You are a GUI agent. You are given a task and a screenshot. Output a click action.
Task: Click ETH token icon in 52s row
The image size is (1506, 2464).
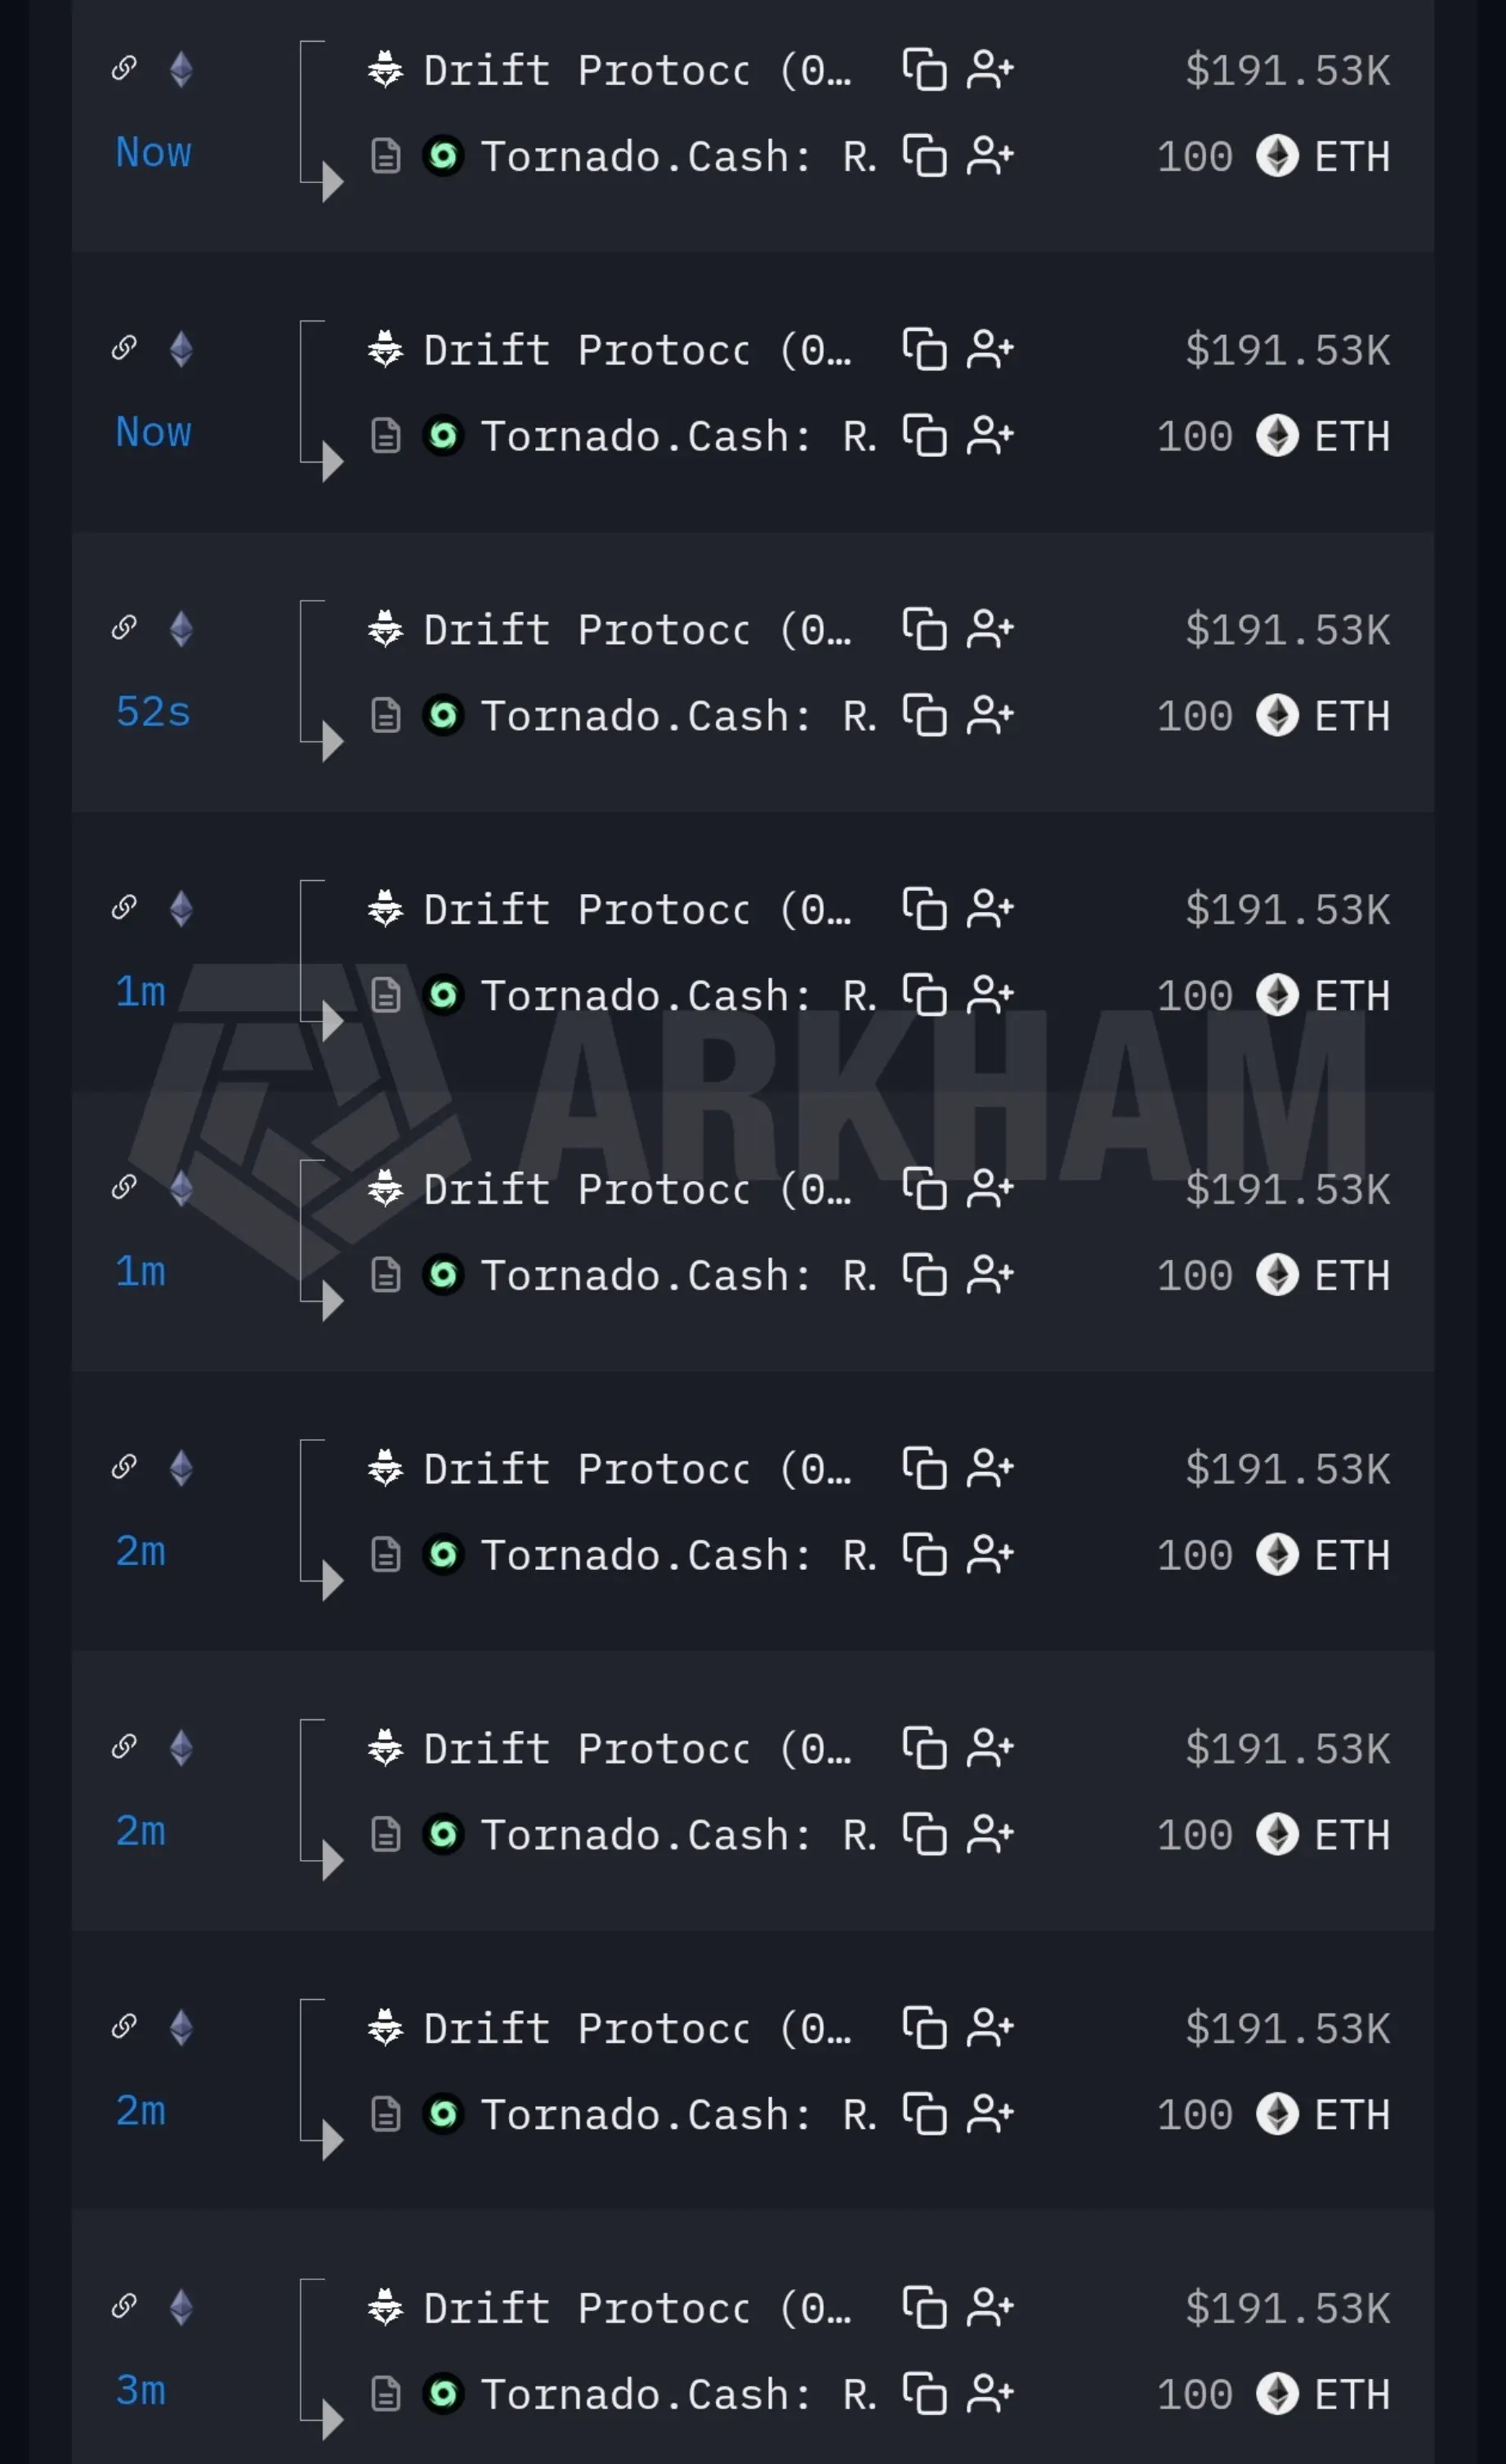(1277, 716)
